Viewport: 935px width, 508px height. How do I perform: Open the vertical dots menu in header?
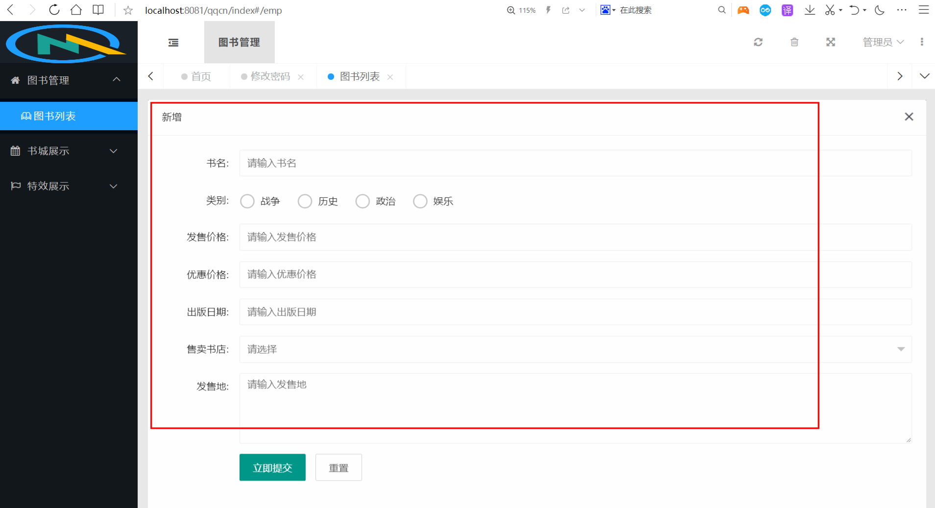tap(922, 42)
